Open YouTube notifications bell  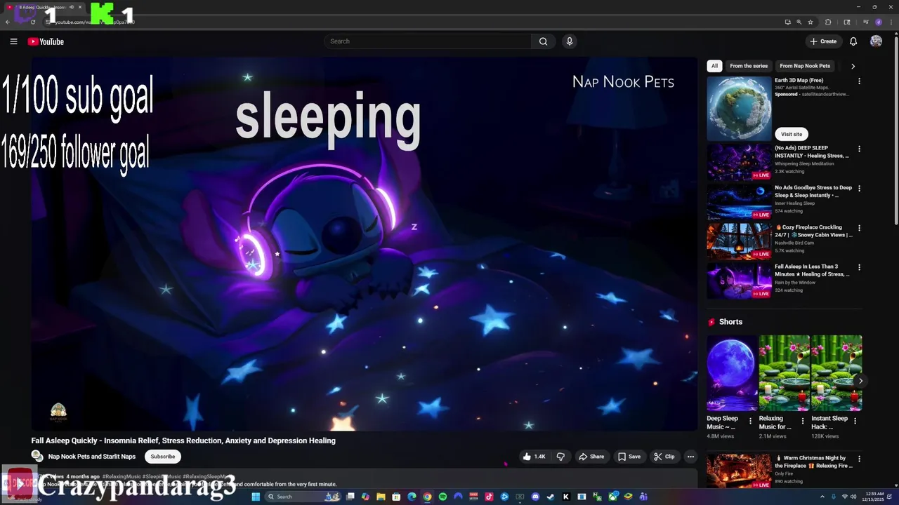click(853, 41)
